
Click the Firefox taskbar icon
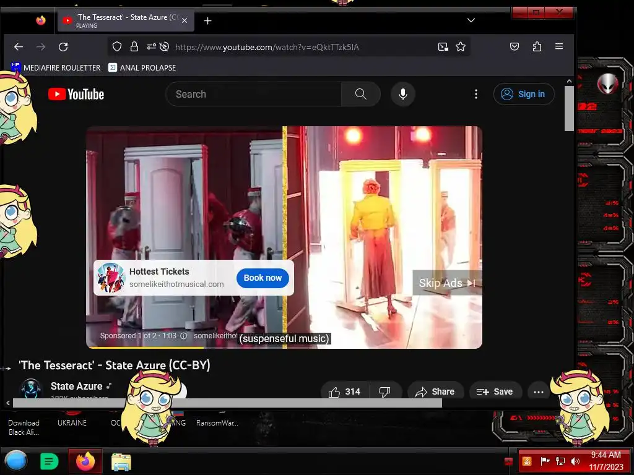pos(85,461)
